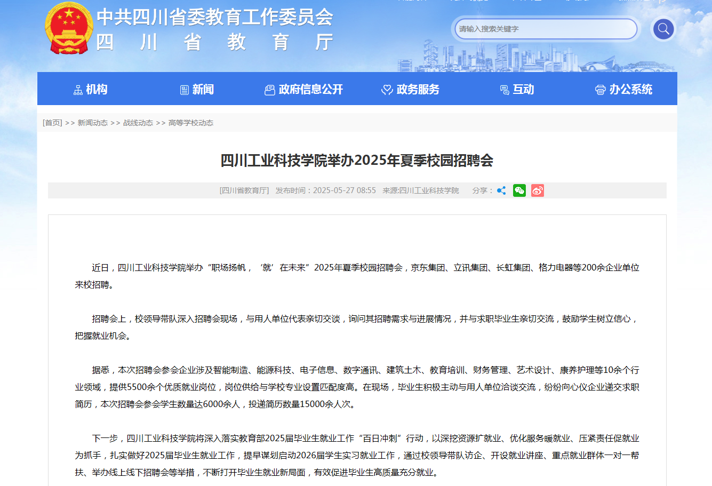Click the national emblem logo

[69, 28]
